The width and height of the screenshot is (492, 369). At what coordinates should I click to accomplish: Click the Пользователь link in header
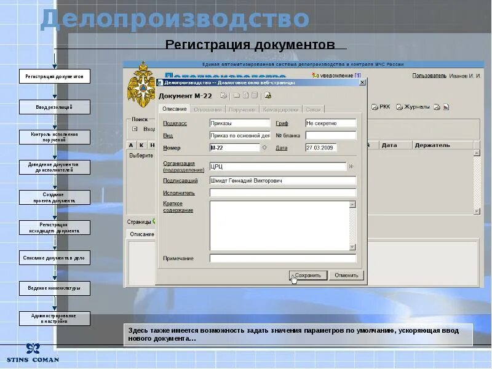tap(429, 76)
